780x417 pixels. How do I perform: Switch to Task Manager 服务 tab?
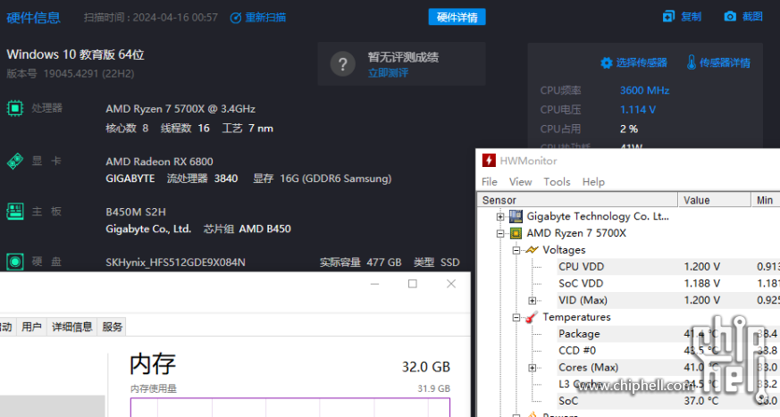[112, 327]
